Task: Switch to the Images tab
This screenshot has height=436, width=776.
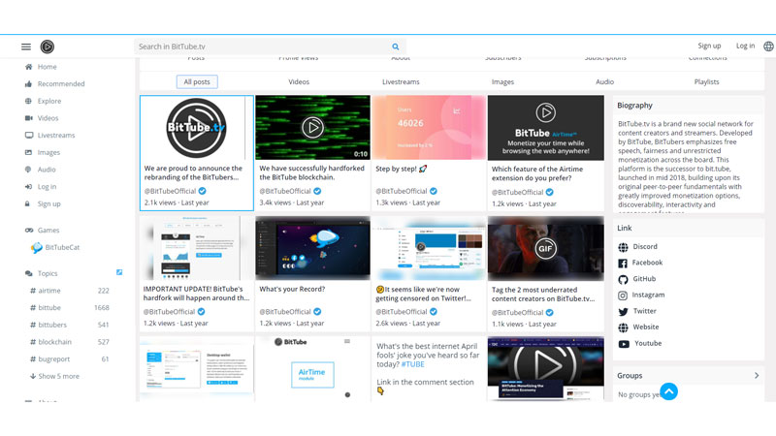Action: click(x=502, y=82)
